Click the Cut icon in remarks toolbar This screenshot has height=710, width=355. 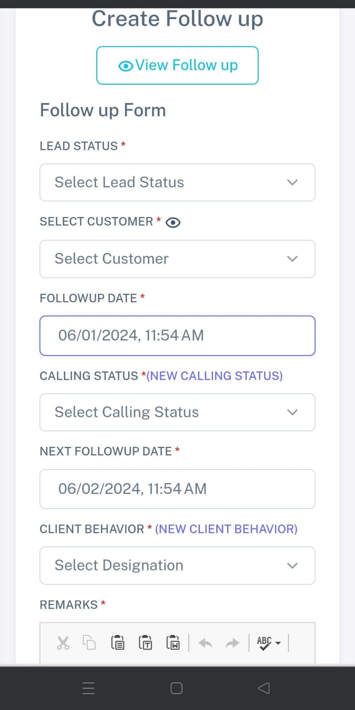coord(63,643)
